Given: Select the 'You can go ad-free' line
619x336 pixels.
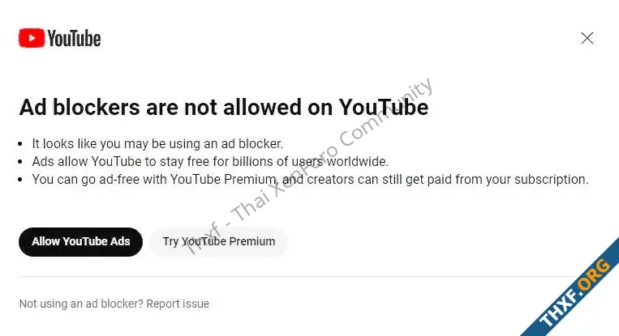Looking at the screenshot, I should tap(310, 180).
